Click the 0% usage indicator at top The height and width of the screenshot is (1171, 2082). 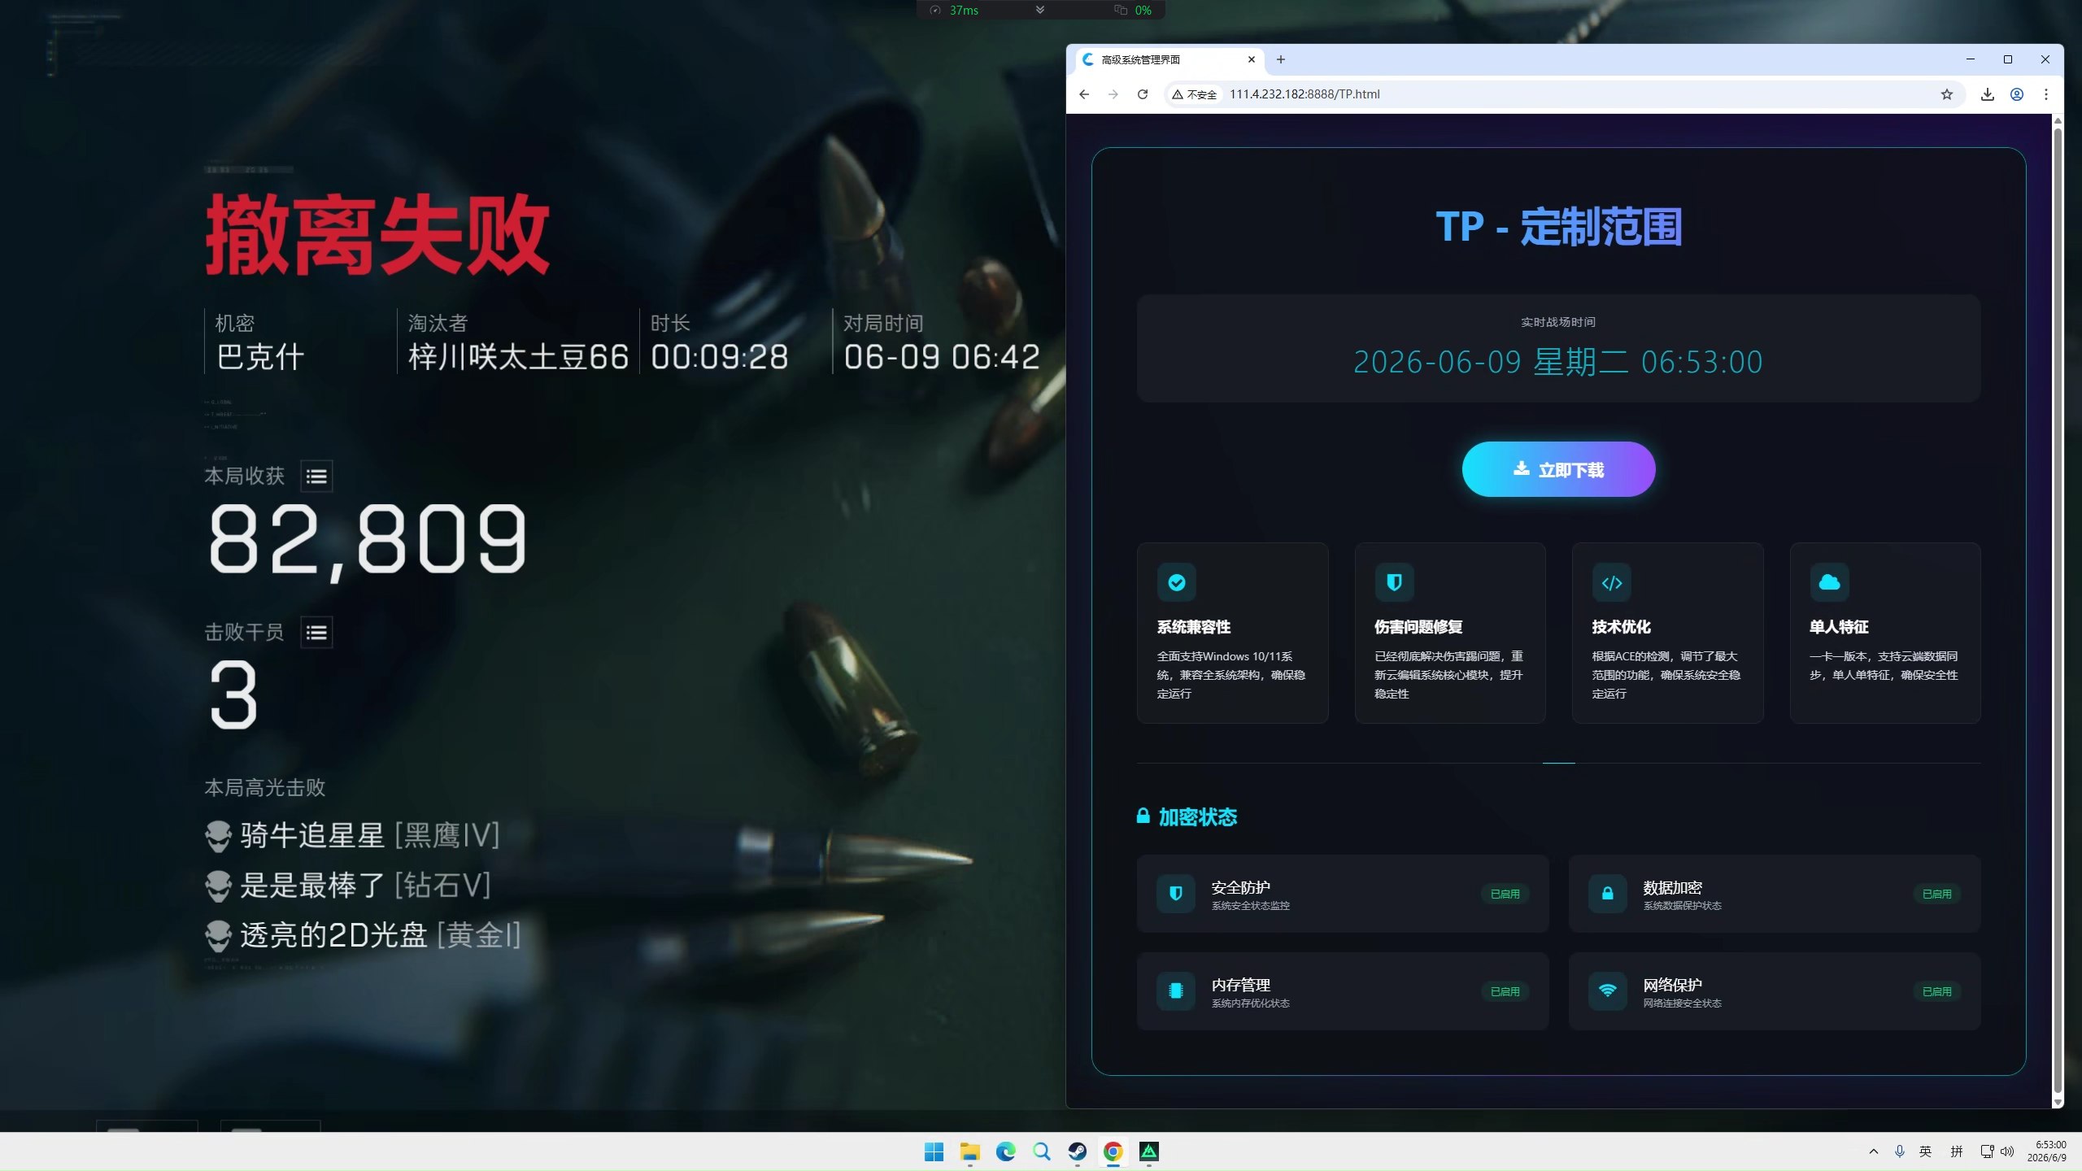pyautogui.click(x=1133, y=10)
